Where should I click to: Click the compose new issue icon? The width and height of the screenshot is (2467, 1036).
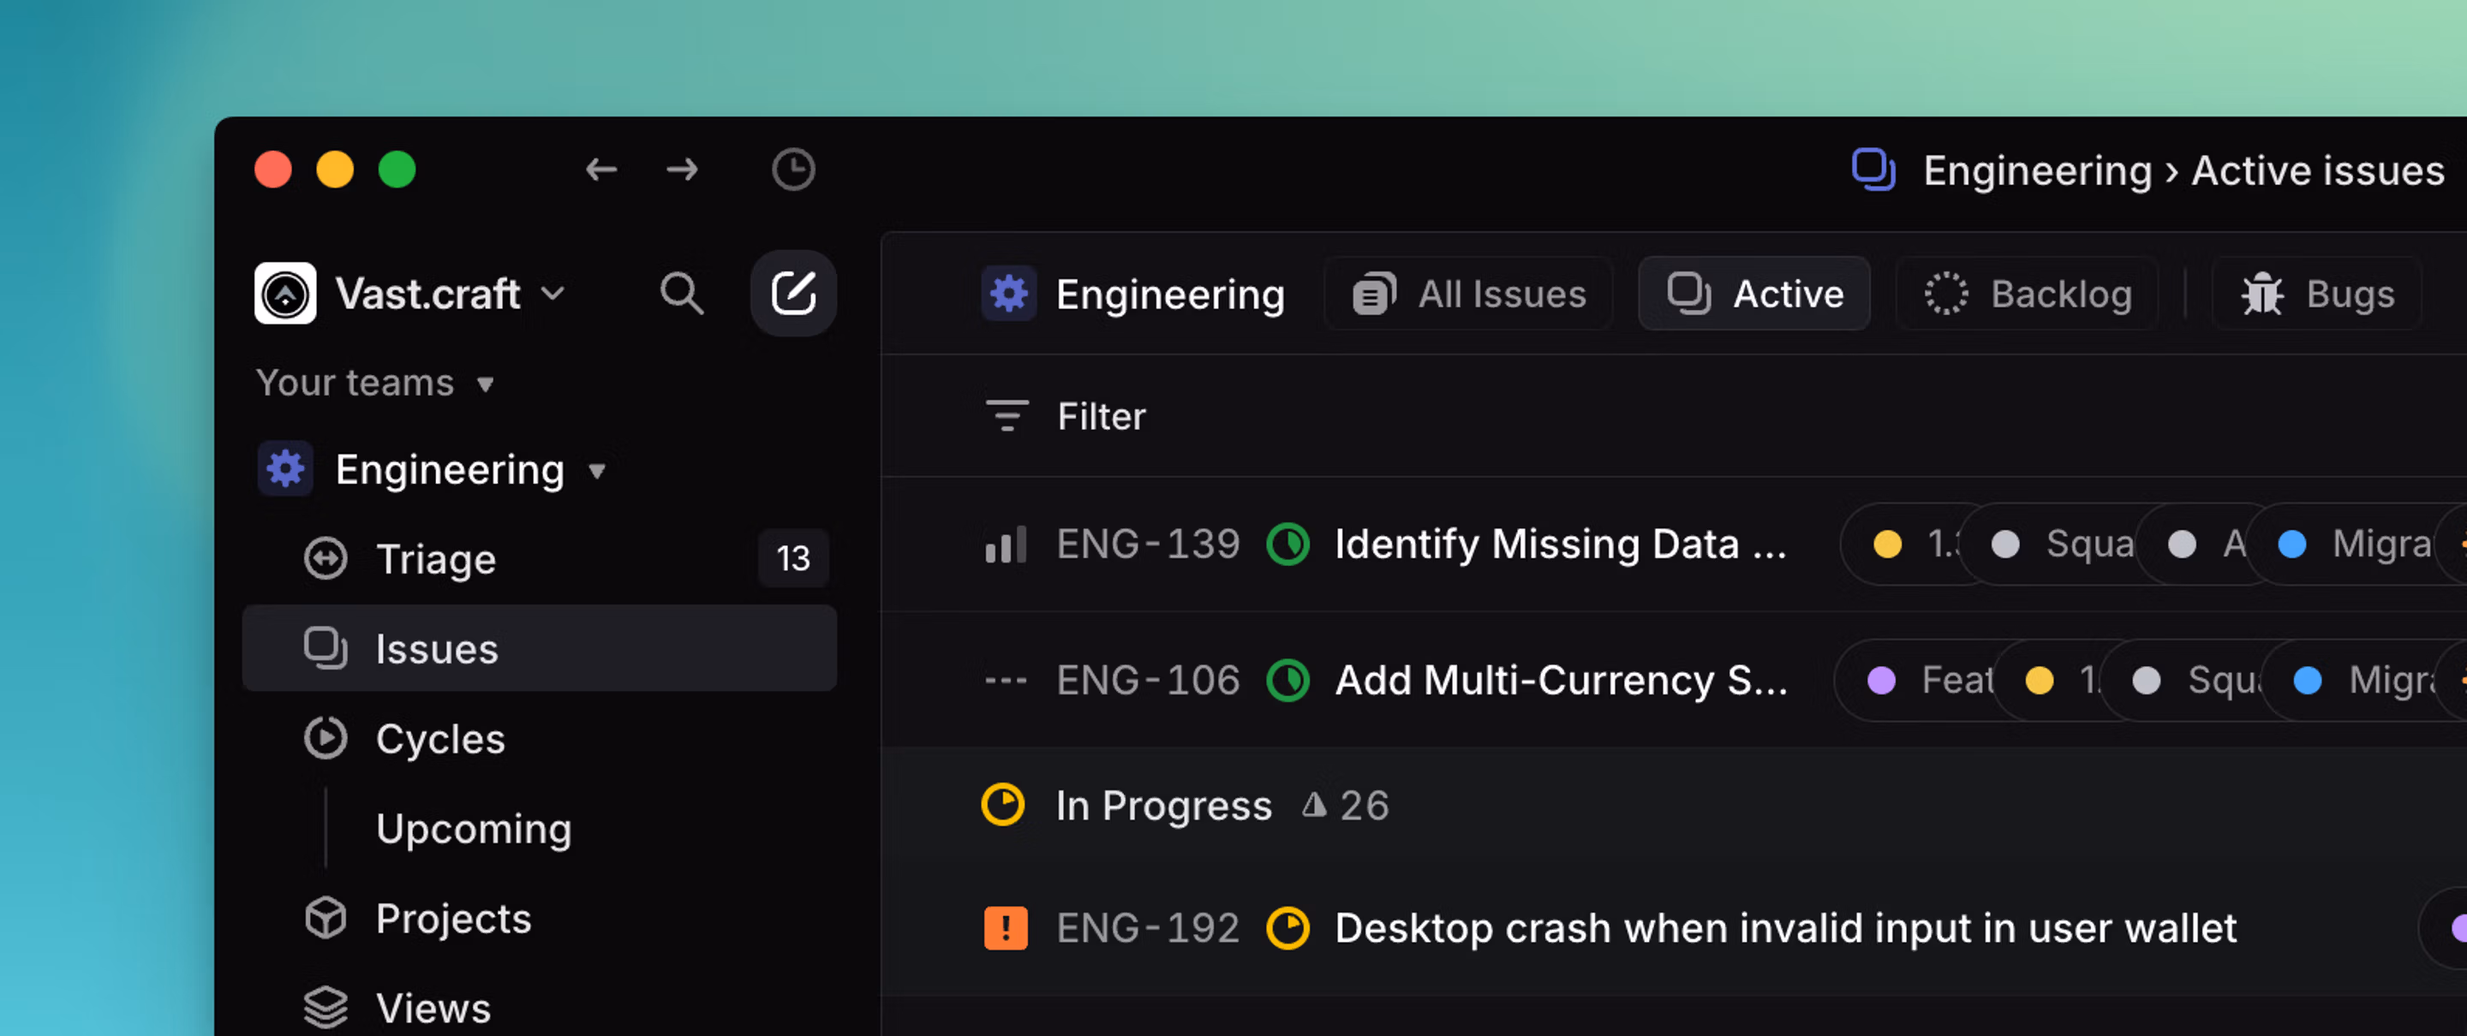(x=793, y=293)
